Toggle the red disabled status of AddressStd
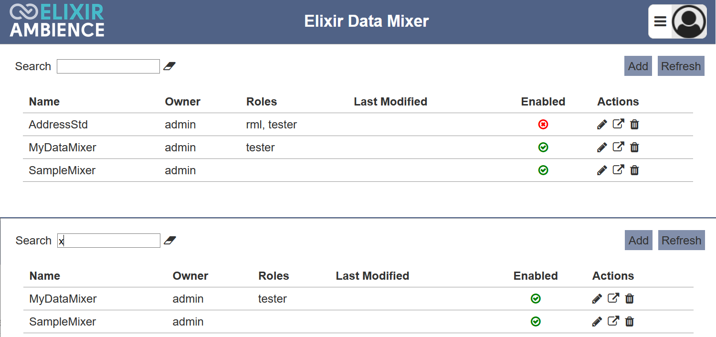The width and height of the screenshot is (716, 337). point(543,125)
